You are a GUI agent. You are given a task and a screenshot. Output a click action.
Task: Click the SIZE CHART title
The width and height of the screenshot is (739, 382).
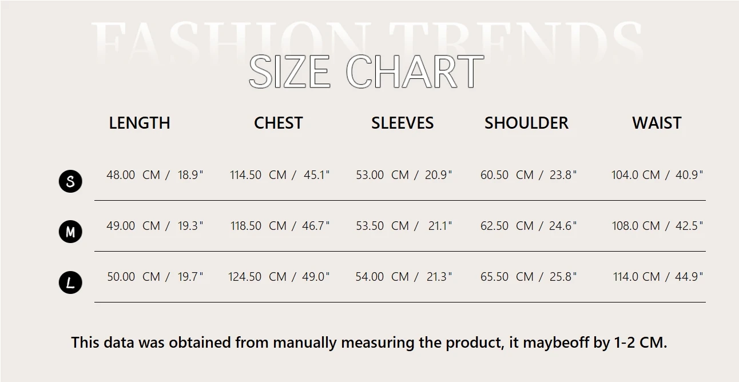(367, 72)
